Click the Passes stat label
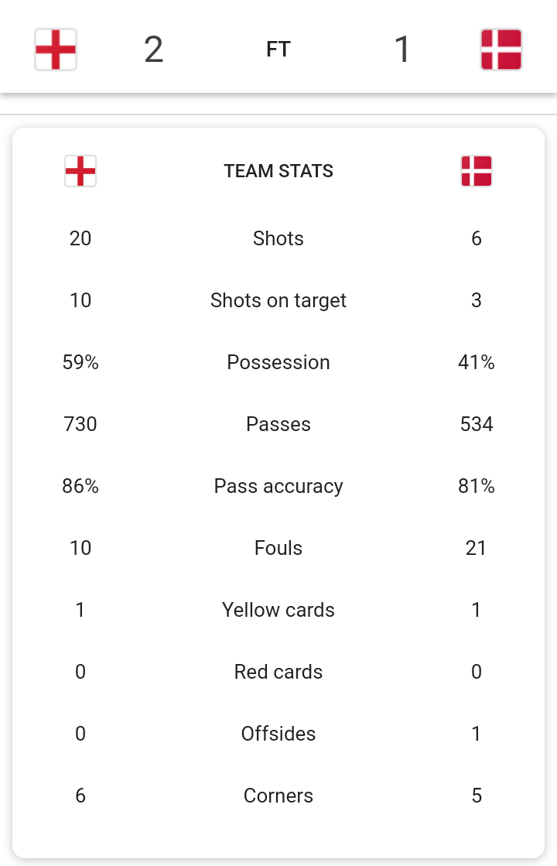 pyautogui.click(x=278, y=424)
